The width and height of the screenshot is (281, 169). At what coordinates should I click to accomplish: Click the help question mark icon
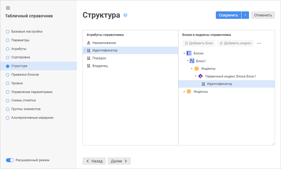point(126,15)
